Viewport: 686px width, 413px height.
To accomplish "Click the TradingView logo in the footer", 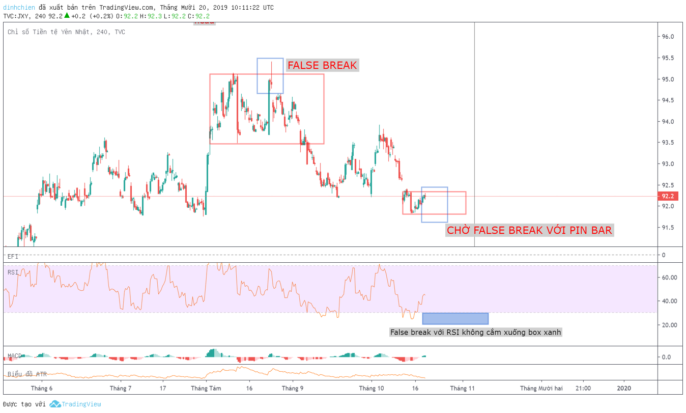I will (x=75, y=404).
